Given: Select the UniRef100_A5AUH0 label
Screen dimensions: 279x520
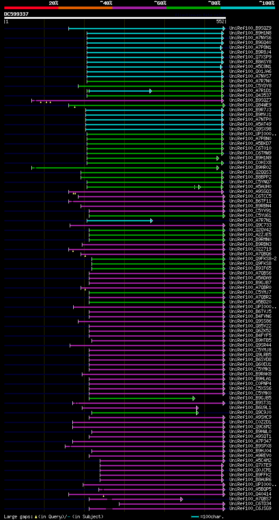Looking at the screenshot, I should click(251, 187).
